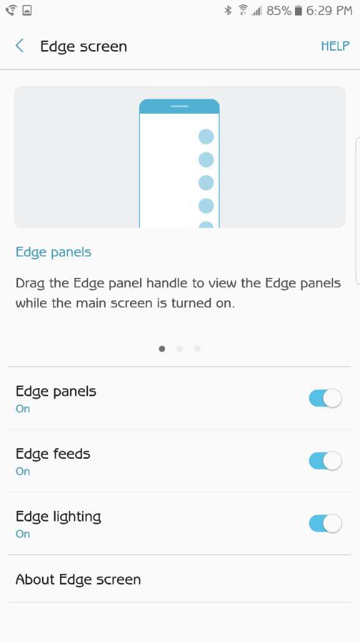Viewport: 360px width, 641px height.
Task: Tap the Edge panel handle on the right edge
Action: pos(357,210)
